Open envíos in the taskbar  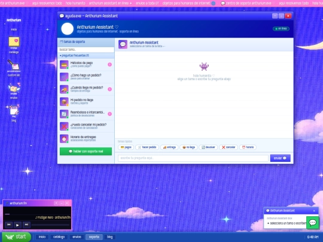click(77, 237)
